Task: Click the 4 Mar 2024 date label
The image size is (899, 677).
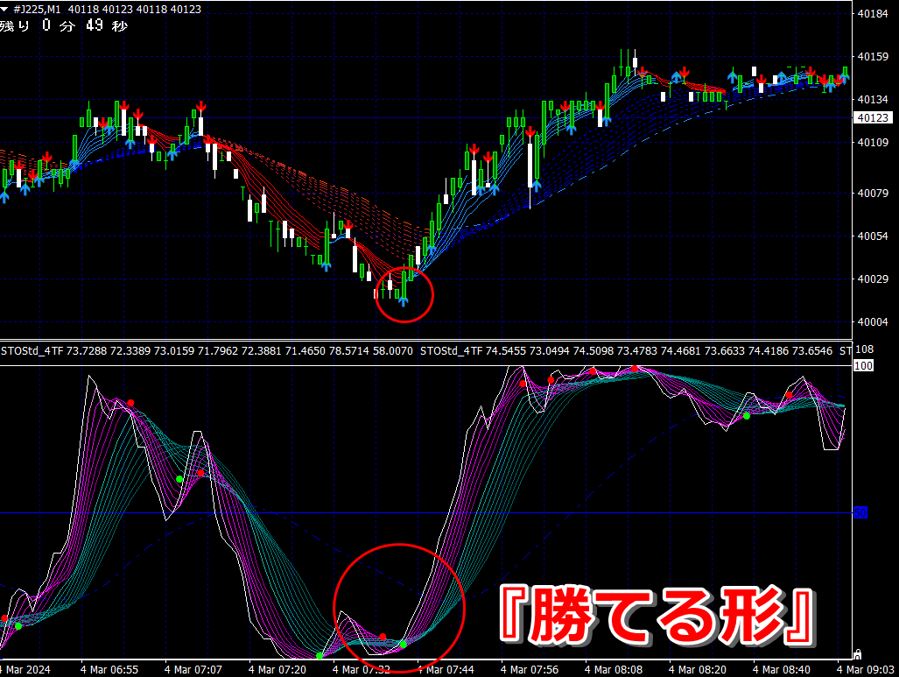Action: click(25, 669)
